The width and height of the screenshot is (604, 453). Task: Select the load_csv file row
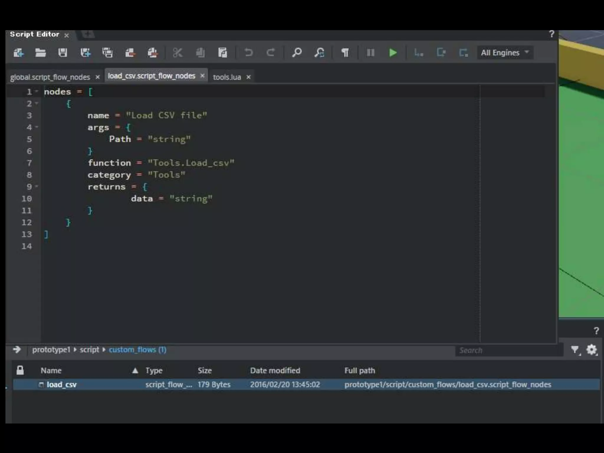coord(62,385)
